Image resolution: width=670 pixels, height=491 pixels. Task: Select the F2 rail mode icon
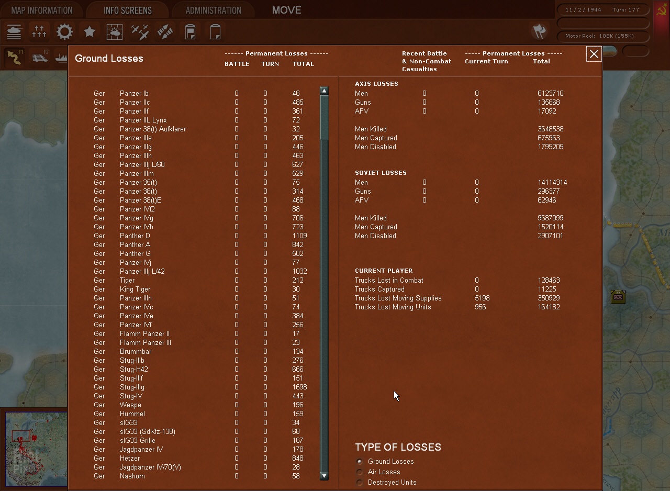[40, 58]
